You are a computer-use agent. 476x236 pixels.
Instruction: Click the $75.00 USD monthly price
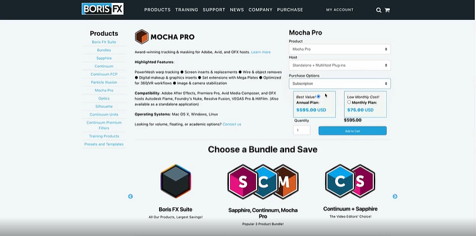click(360, 110)
